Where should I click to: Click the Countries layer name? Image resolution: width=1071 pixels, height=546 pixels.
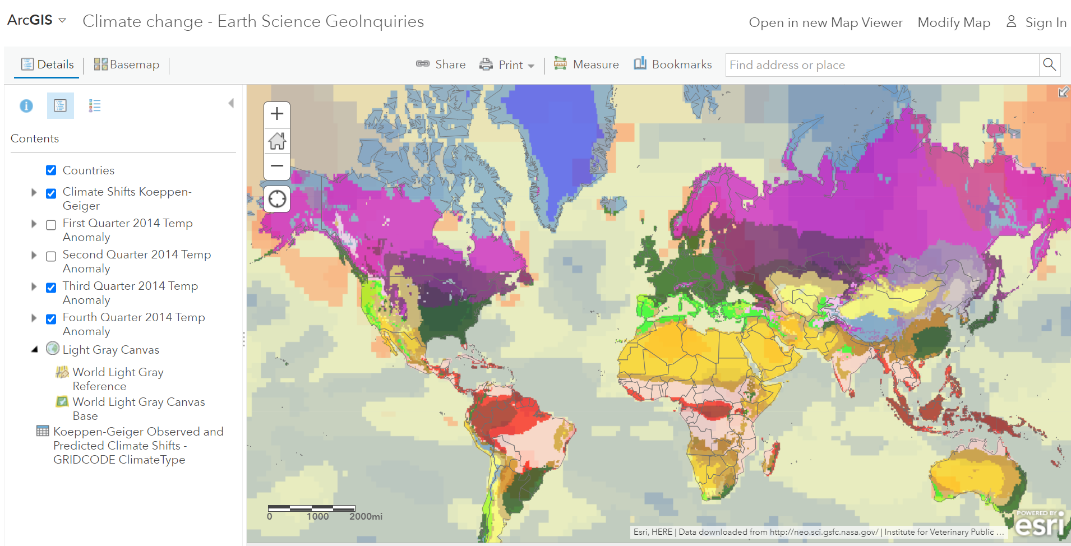[x=89, y=170]
